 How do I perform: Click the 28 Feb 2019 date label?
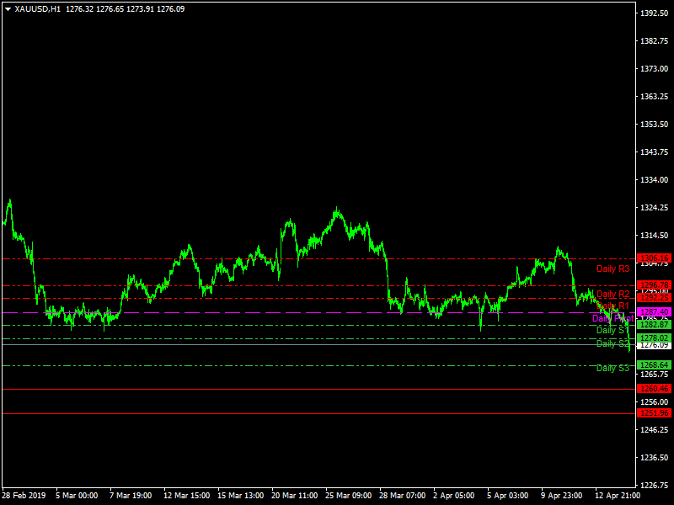[24, 495]
